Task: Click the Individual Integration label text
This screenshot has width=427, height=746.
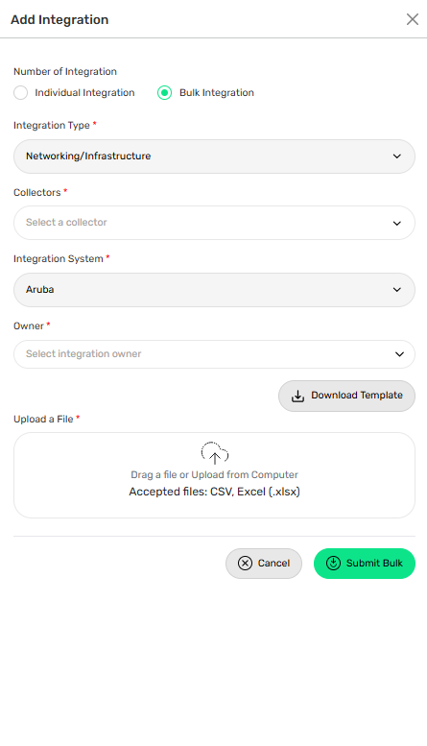Action: (84, 93)
